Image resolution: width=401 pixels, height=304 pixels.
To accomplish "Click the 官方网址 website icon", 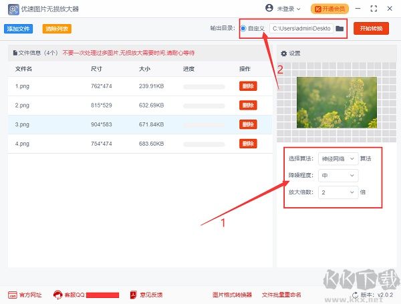I will click(x=13, y=295).
